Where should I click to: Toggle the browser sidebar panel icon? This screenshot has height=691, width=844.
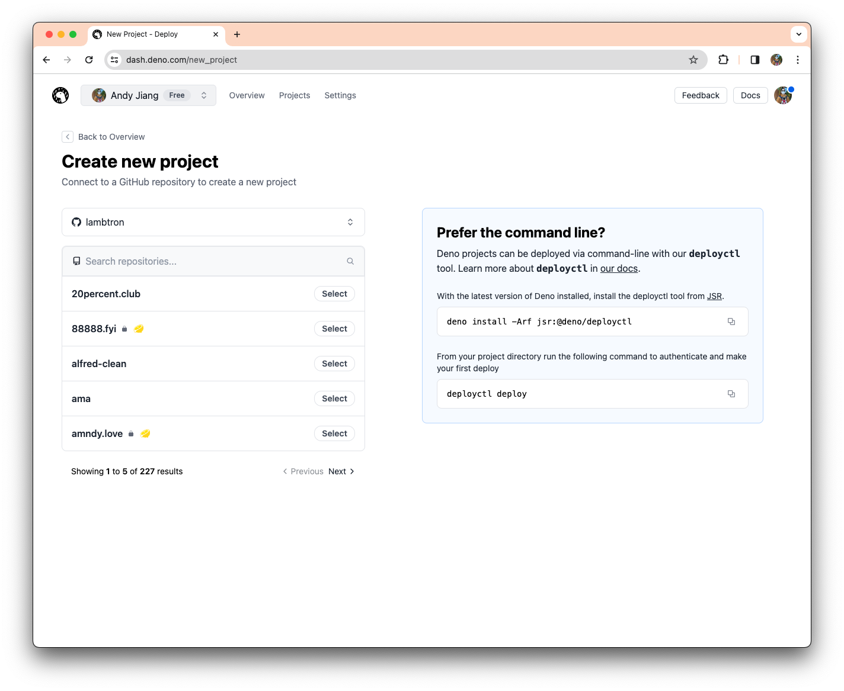(x=754, y=60)
